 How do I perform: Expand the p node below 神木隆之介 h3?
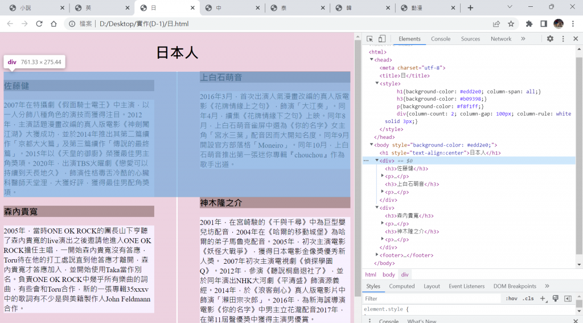(x=382, y=239)
